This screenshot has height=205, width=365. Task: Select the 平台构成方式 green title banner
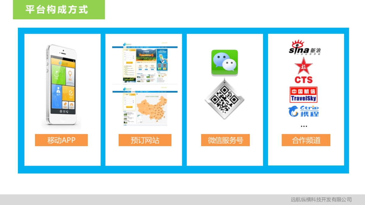coord(59,10)
